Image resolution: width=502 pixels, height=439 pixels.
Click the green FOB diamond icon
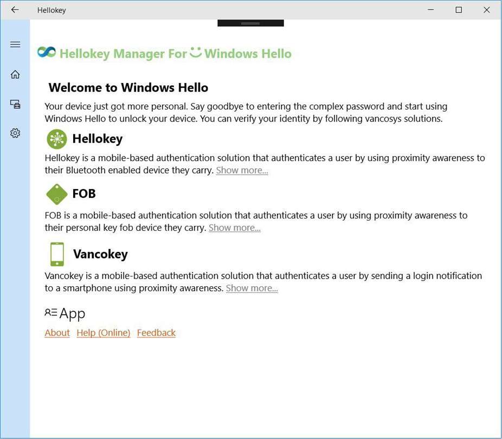point(57,194)
